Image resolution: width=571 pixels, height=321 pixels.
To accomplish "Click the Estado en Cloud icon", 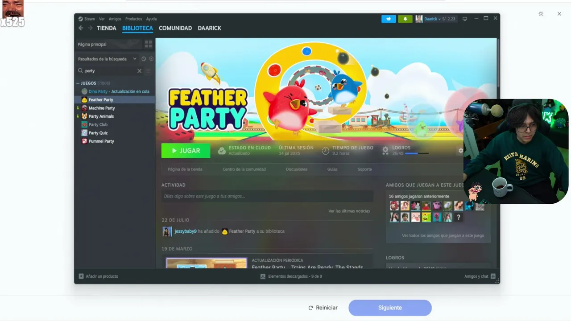I will tap(222, 151).
